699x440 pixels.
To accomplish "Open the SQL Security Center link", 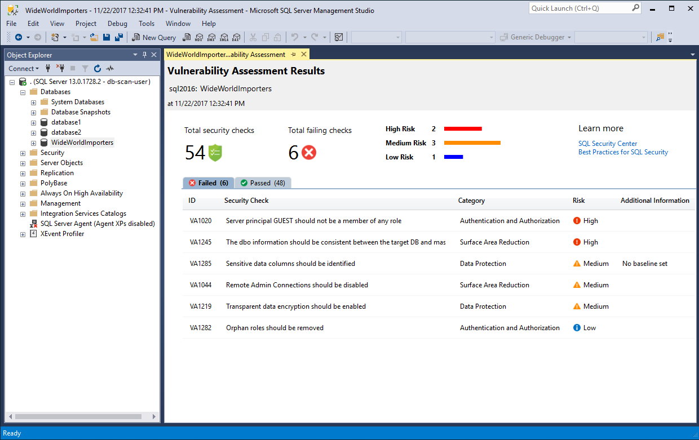I will (608, 143).
